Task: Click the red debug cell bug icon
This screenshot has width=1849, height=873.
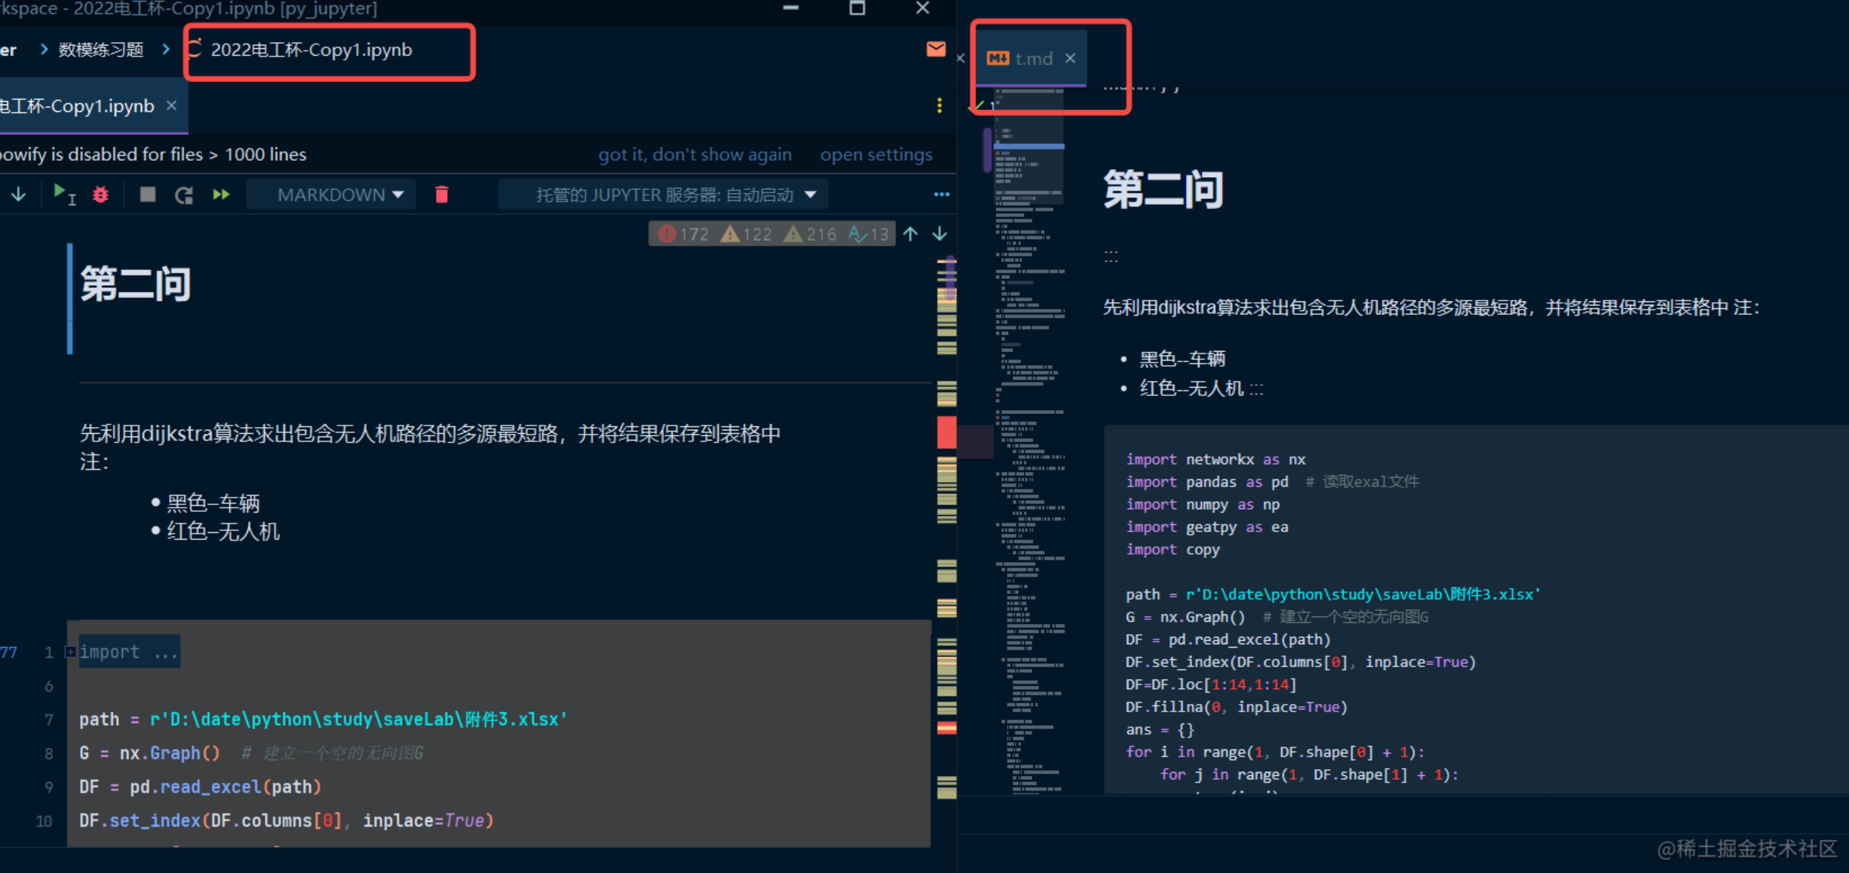Action: pos(101,194)
